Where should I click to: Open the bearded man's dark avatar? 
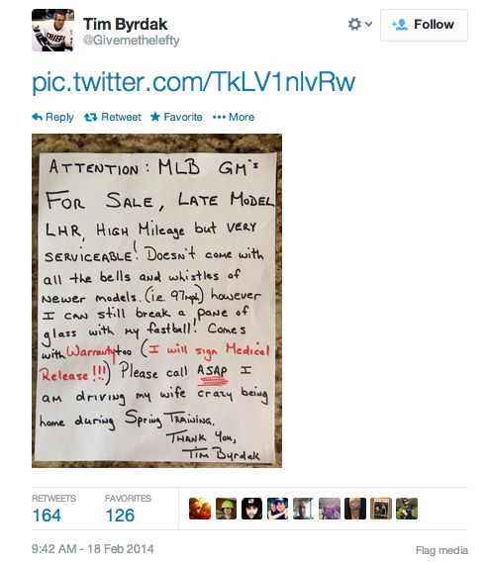click(251, 509)
